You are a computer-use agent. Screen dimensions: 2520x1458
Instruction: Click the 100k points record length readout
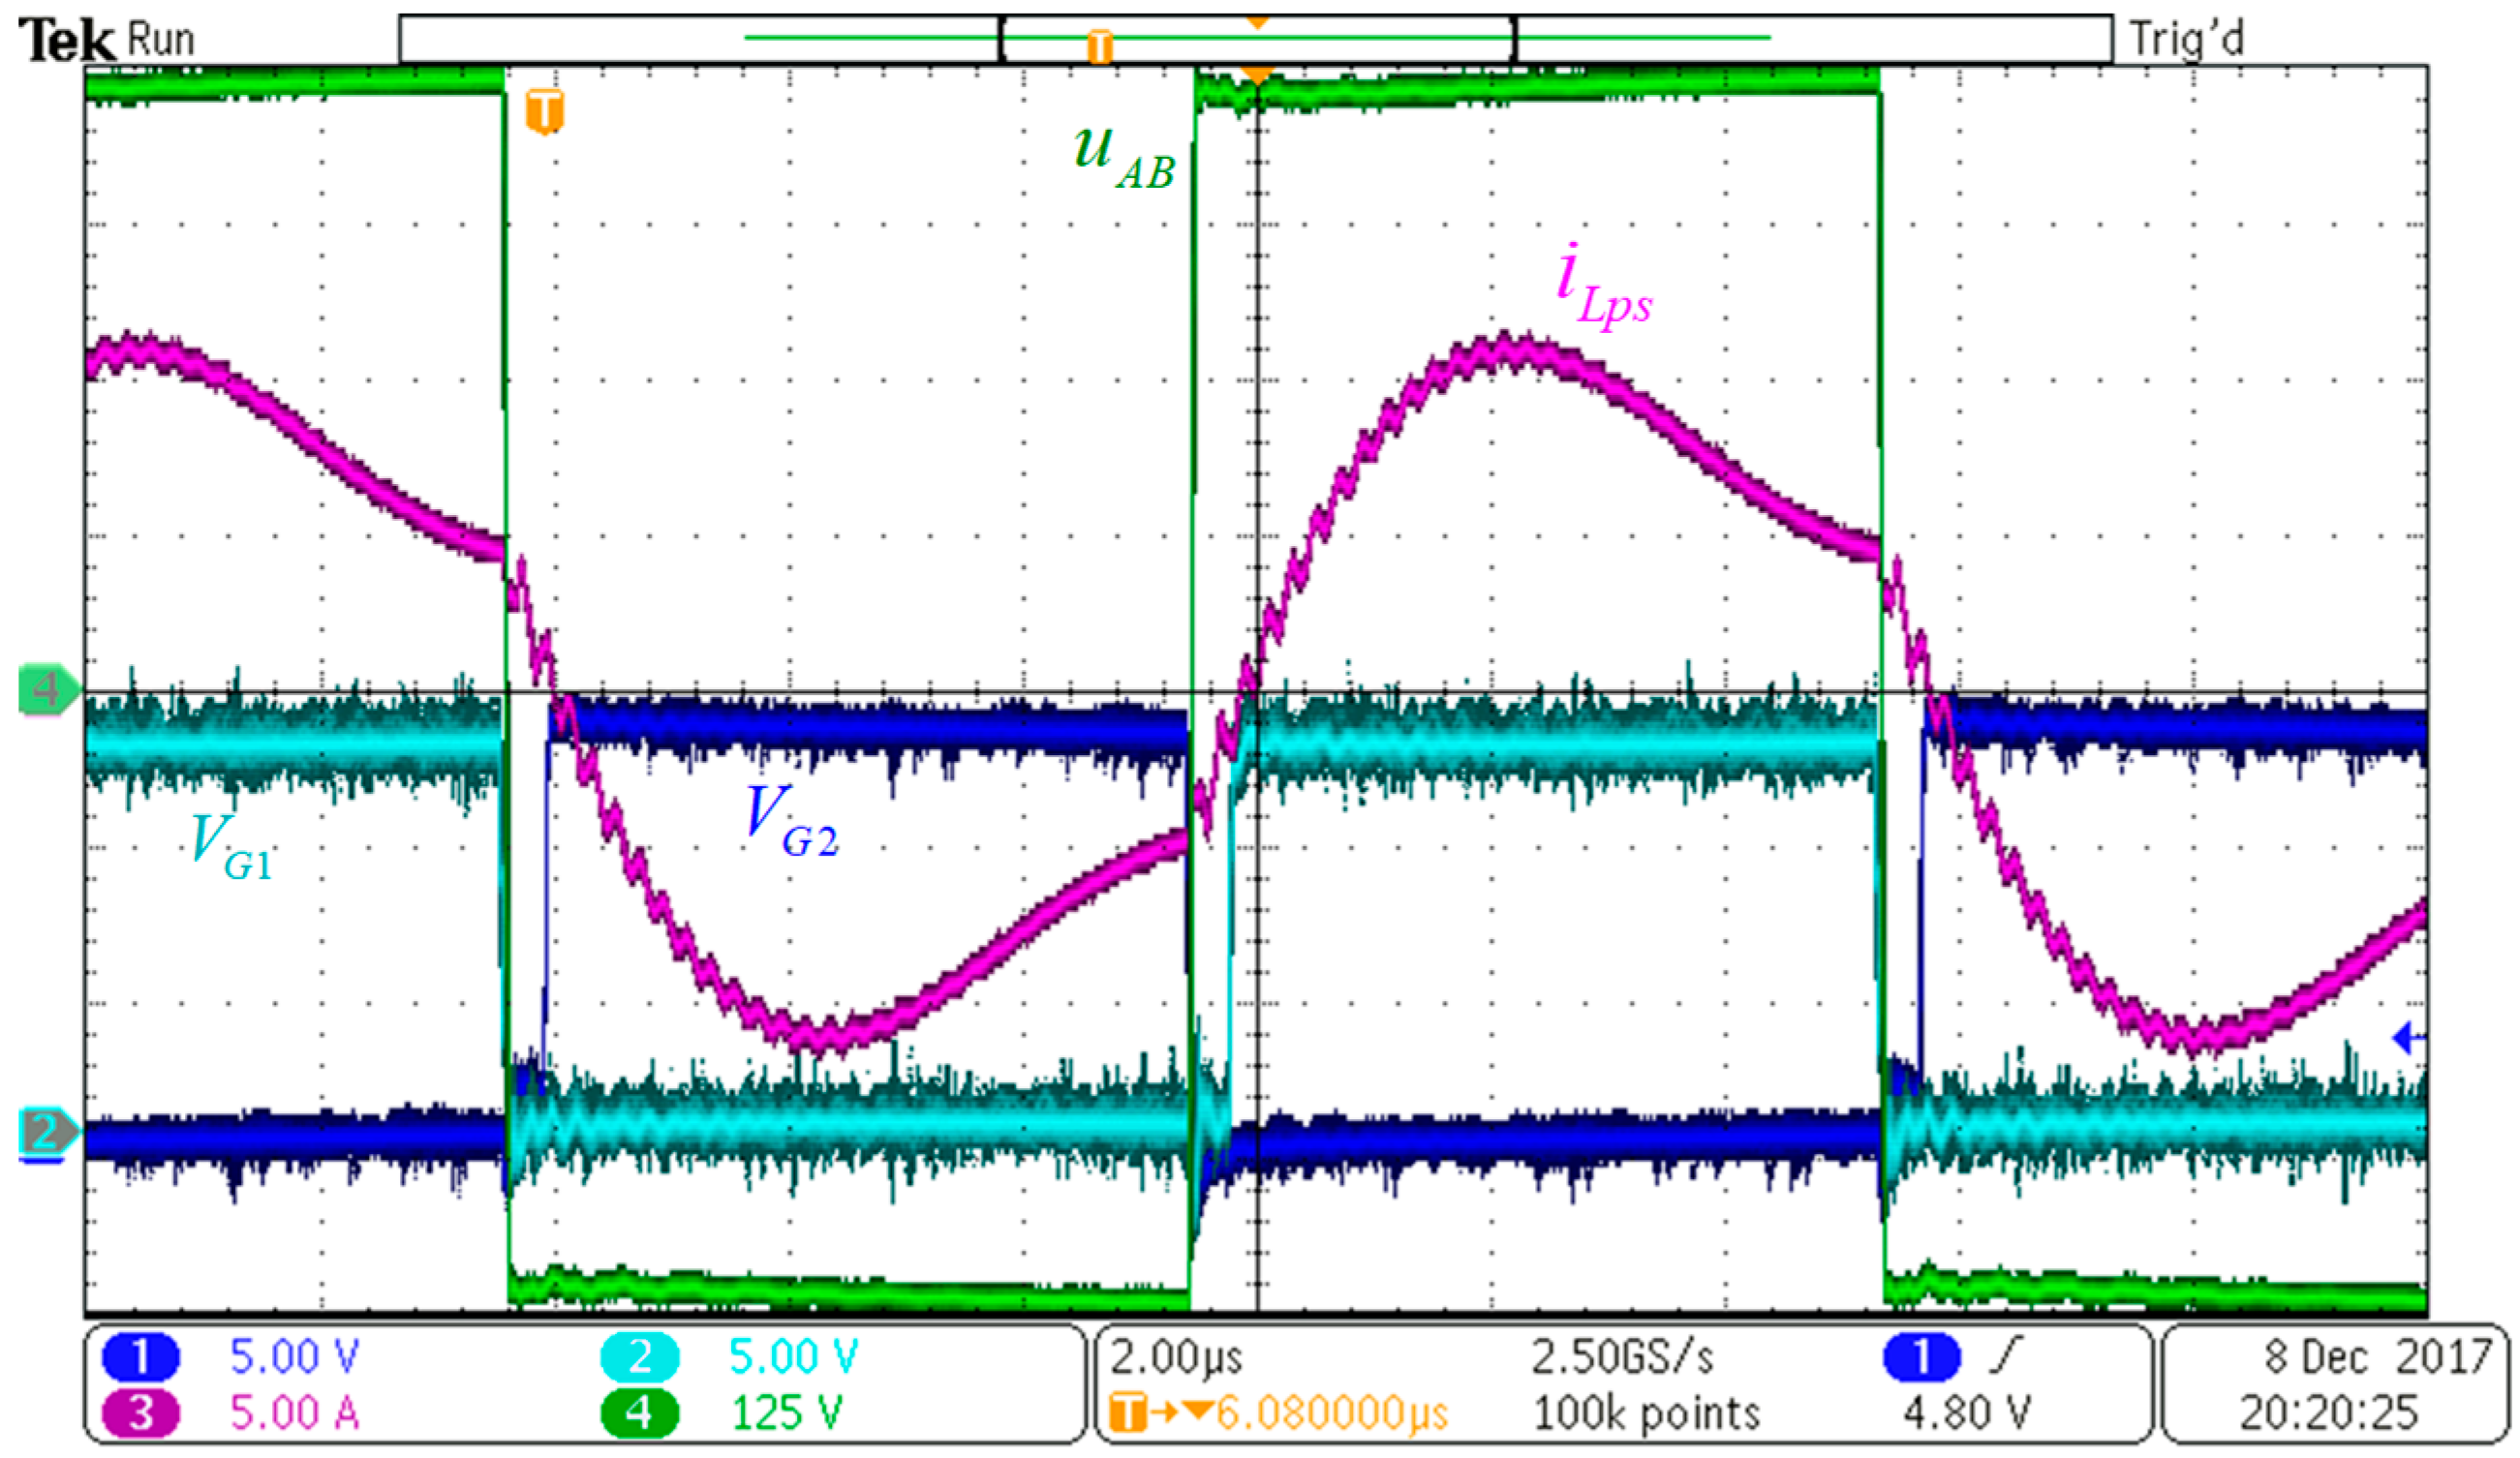pos(1647,1413)
